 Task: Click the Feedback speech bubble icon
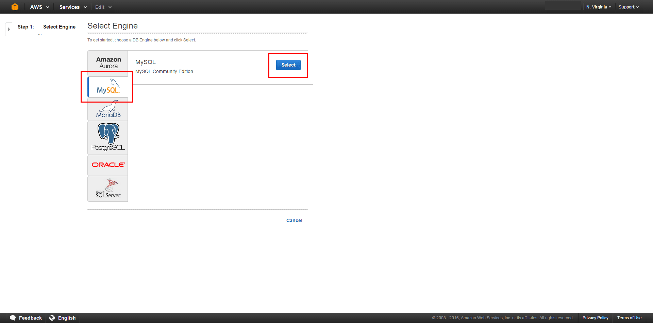tap(13, 318)
